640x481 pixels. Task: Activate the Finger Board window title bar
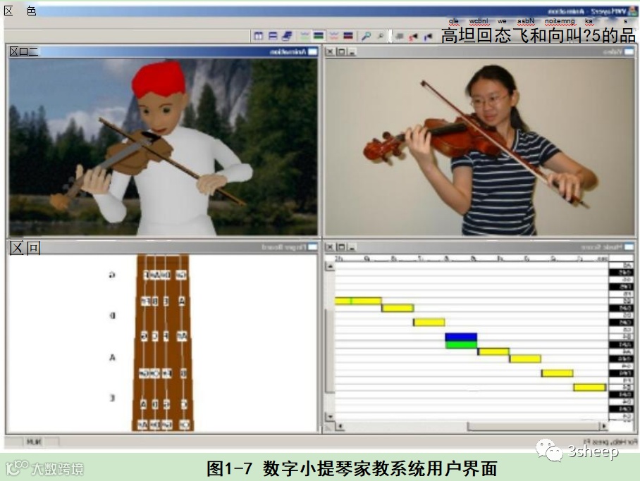164,247
